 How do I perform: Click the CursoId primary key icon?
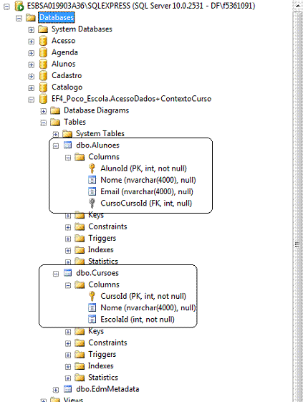(92, 296)
